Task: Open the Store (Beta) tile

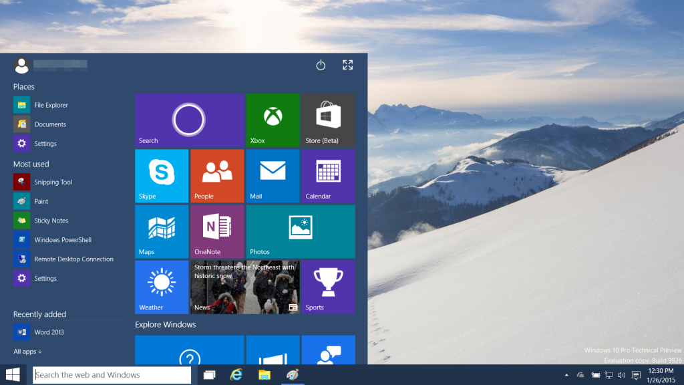Action: 328,120
